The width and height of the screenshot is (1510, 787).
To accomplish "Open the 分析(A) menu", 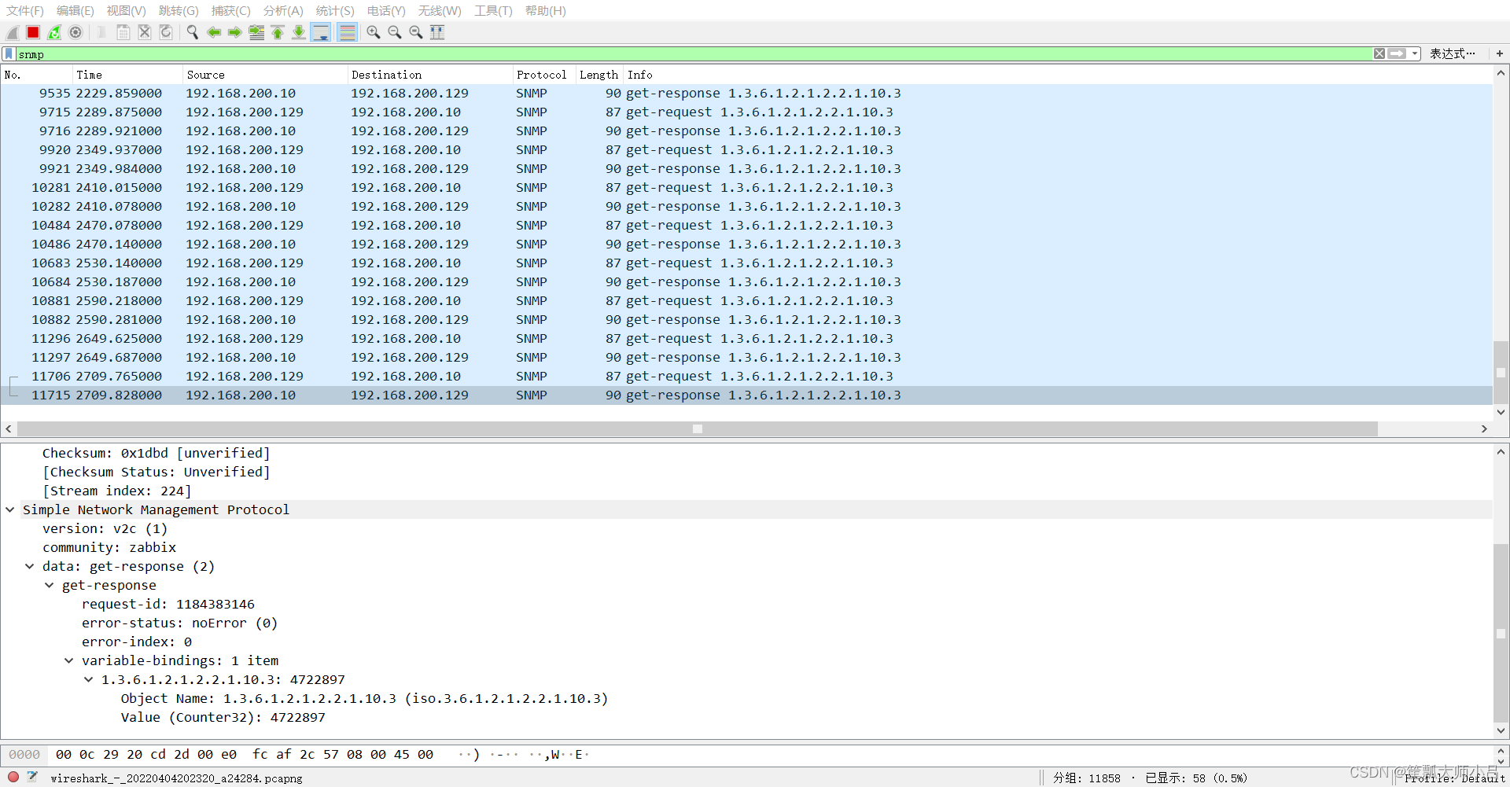I will 283,10.
